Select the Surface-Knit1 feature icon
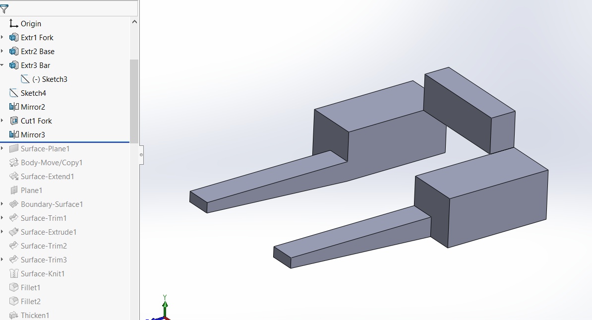The width and height of the screenshot is (592, 320). (x=14, y=273)
